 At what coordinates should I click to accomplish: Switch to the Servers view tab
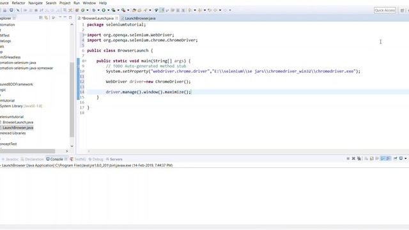tap(114, 159)
